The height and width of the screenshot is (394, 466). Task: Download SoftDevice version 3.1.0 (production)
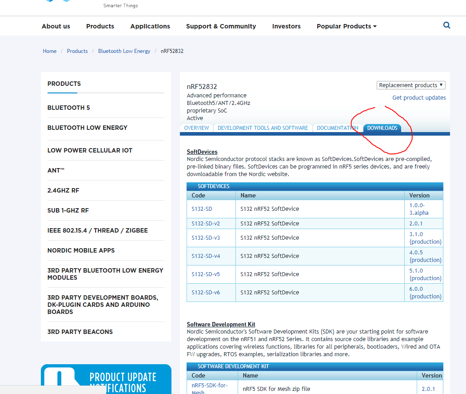pos(425,238)
